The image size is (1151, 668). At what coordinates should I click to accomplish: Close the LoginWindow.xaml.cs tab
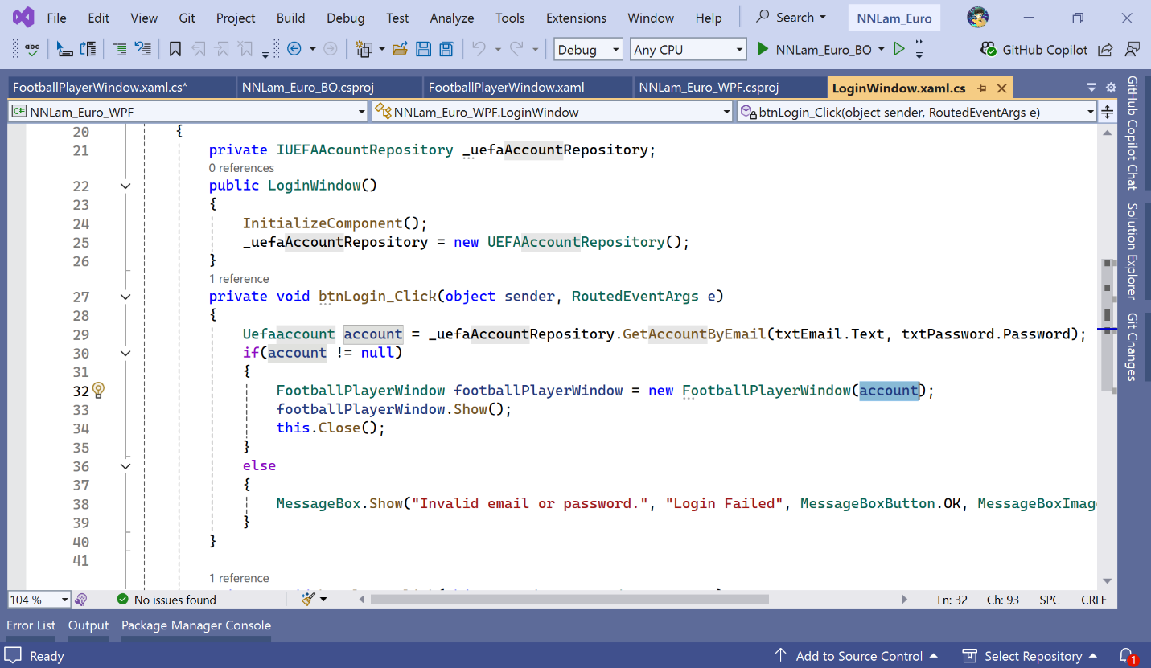coord(1001,88)
